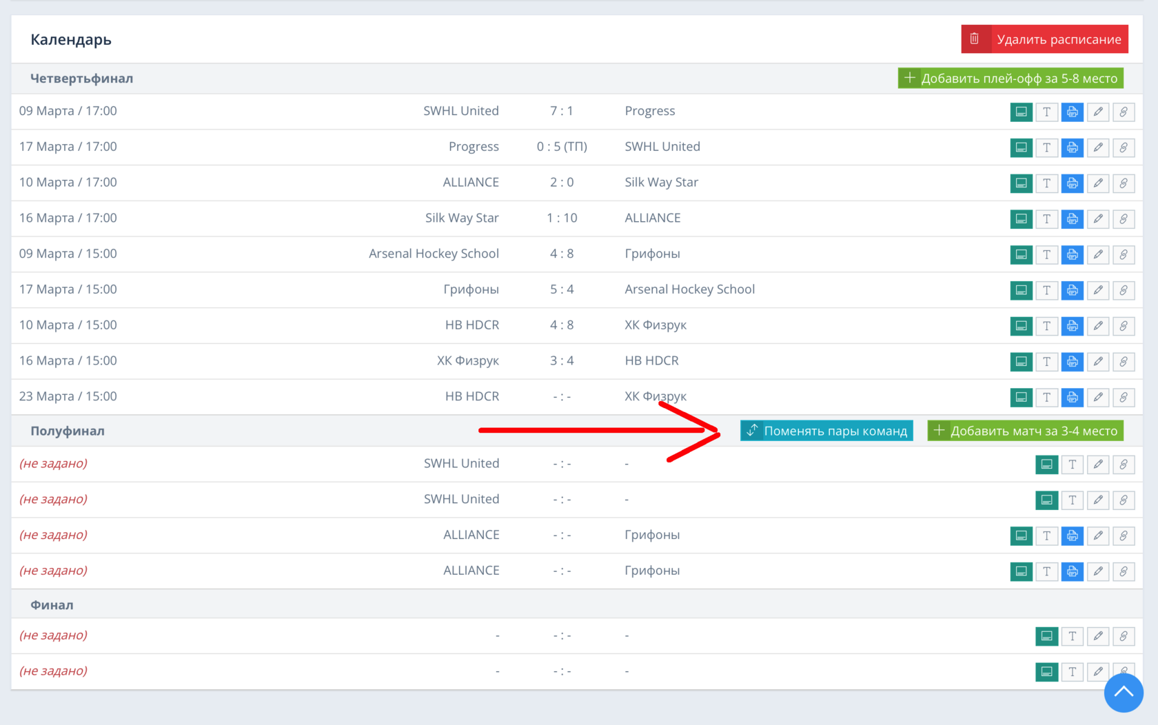Screen dimensions: 1158x725
Task: Open screen icon for HB HDCR 4:8 ХК Физрук
Action: [1021, 326]
